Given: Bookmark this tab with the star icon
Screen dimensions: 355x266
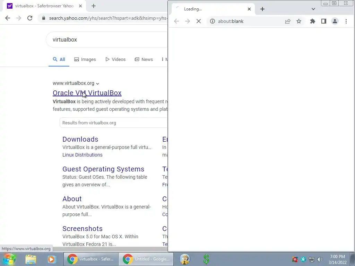Looking at the screenshot, I should [x=299, y=21].
